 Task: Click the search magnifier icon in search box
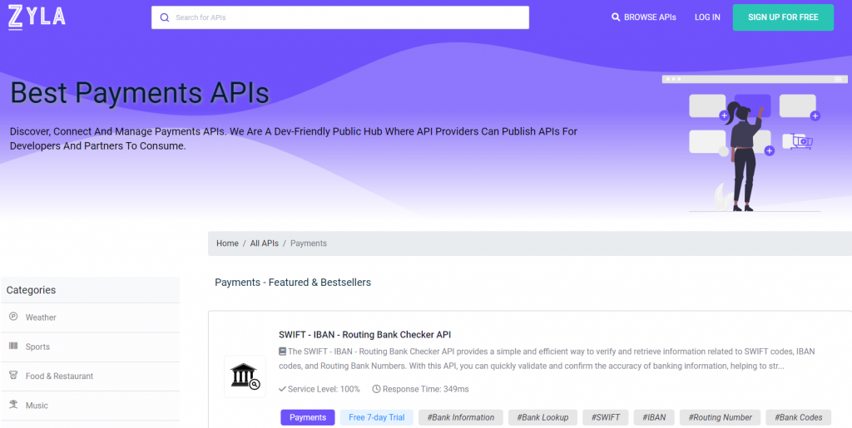165,17
